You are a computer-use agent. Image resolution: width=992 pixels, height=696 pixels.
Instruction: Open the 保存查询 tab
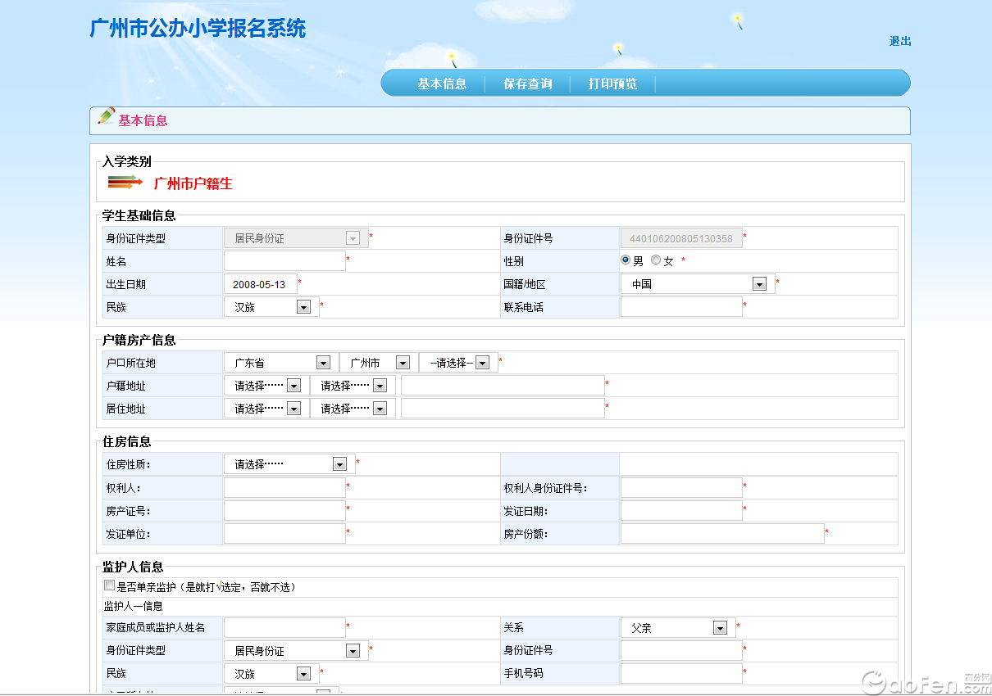click(527, 84)
